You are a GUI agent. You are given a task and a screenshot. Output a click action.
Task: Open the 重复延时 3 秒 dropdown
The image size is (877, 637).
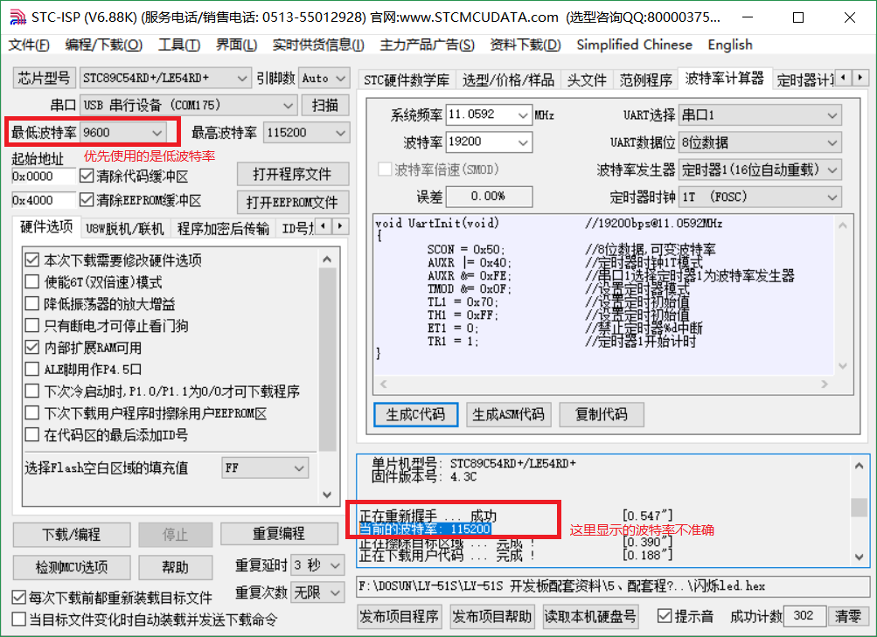tap(317, 565)
